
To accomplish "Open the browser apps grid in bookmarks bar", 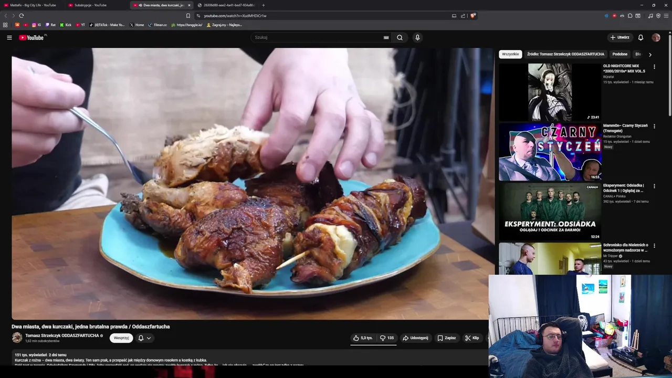I will (x=5, y=25).
